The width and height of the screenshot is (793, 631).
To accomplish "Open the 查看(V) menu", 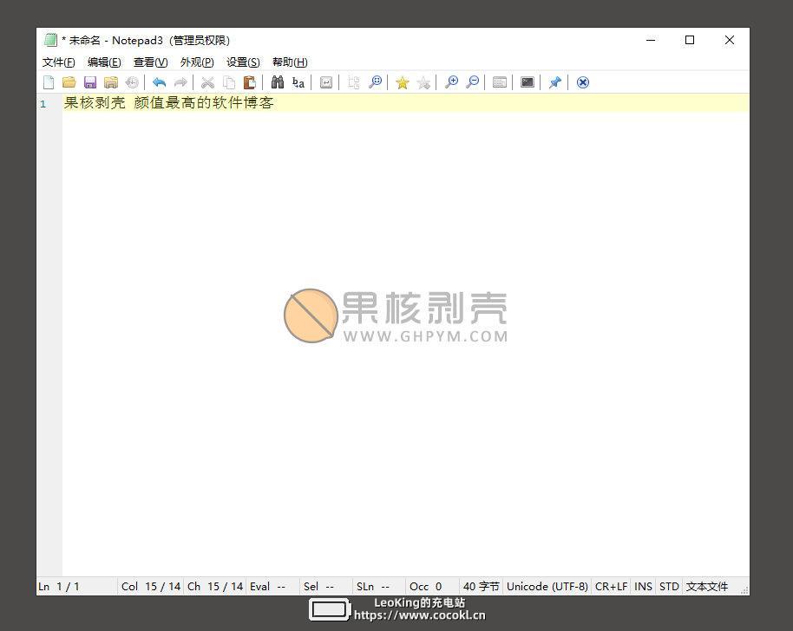I will pos(151,62).
